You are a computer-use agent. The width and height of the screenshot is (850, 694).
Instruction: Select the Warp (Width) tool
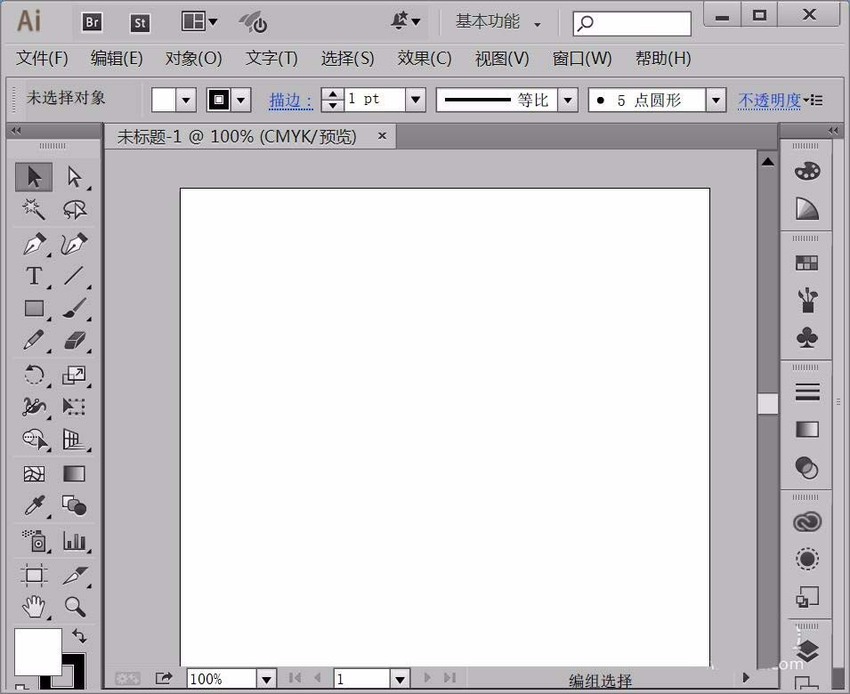[x=34, y=407]
